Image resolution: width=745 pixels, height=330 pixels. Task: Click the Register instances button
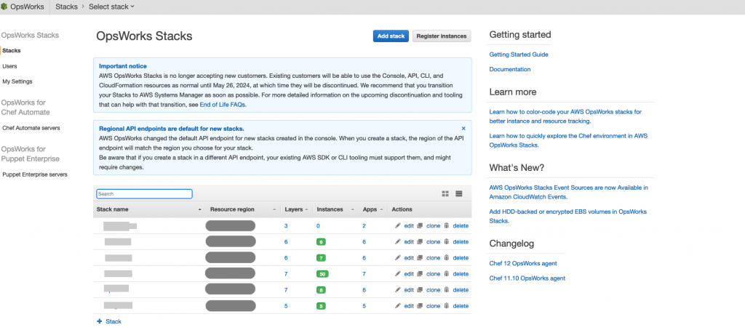click(x=442, y=36)
